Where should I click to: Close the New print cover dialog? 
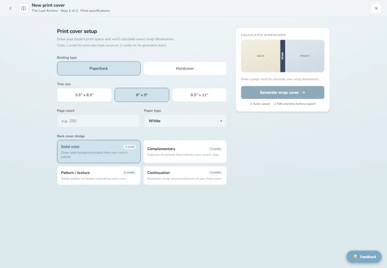coord(376,8)
